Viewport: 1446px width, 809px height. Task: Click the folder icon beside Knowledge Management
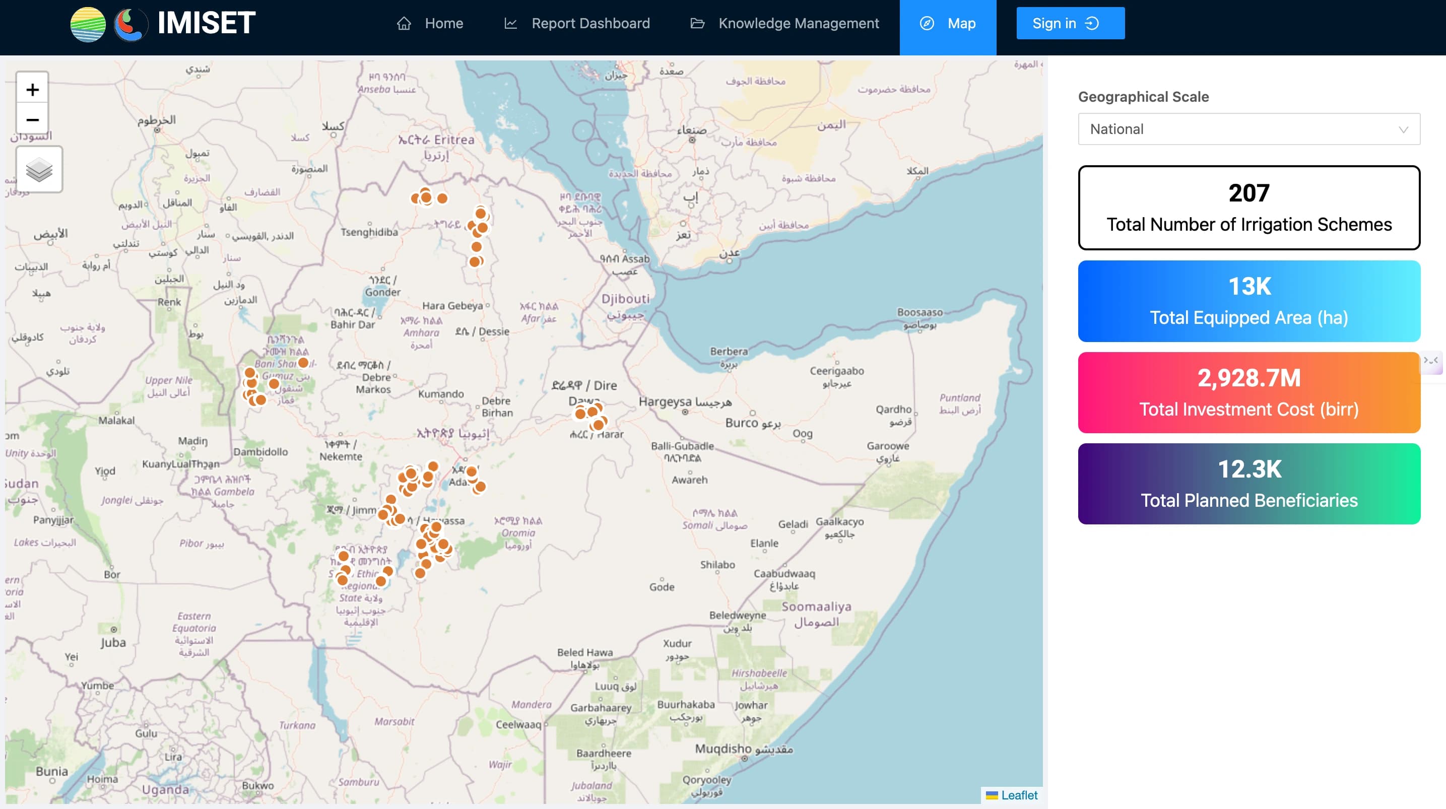pos(697,24)
